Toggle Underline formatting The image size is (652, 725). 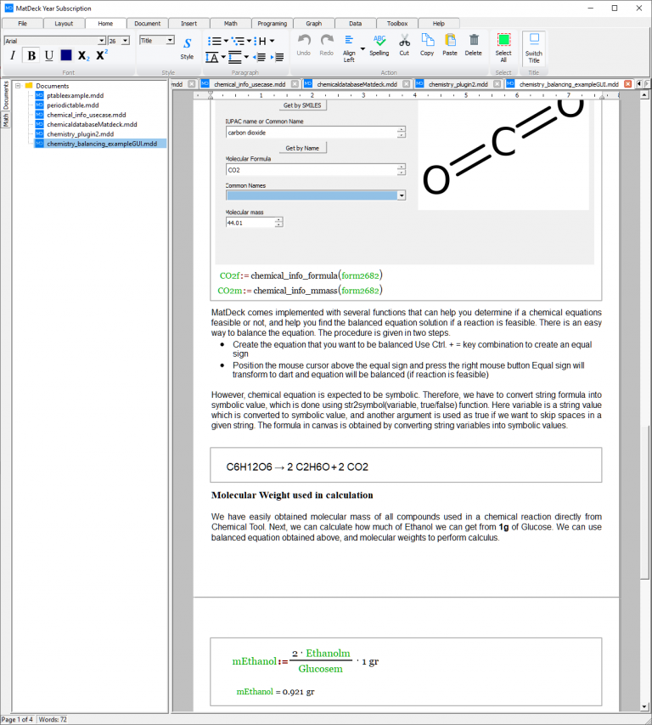tap(48, 56)
